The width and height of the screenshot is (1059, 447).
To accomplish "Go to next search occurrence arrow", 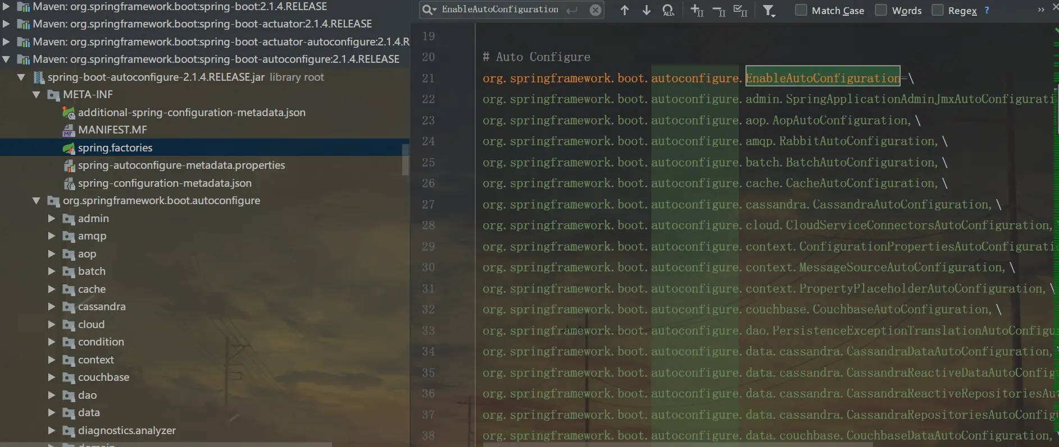I will [647, 10].
